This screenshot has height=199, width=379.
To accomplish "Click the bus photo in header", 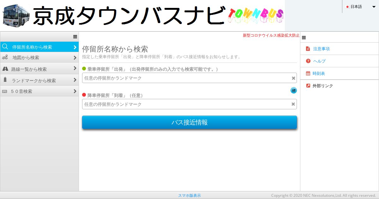I will 16,16.
